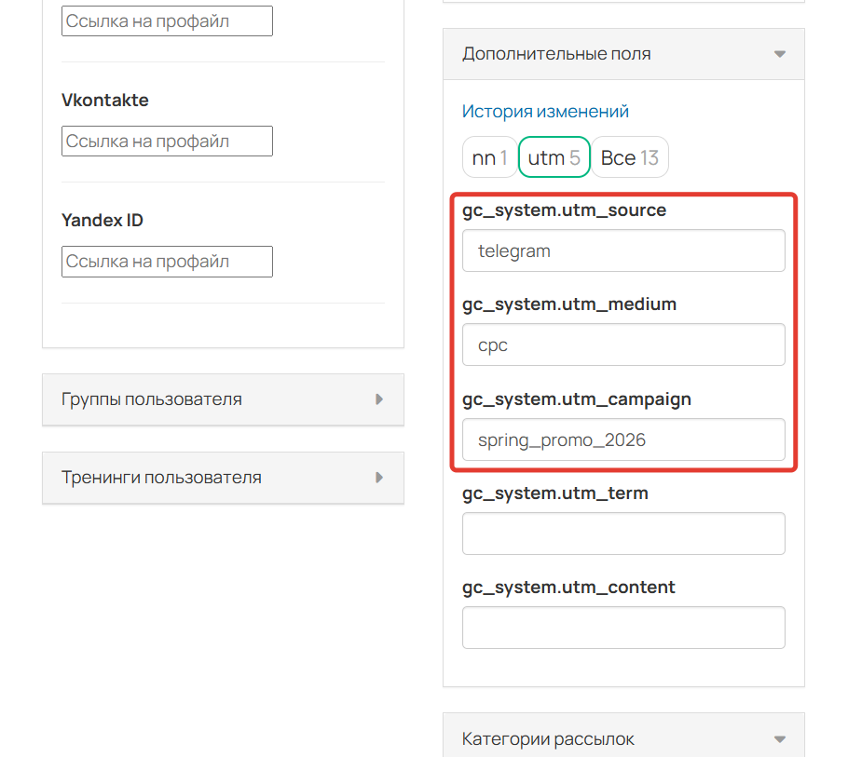Click the gc_system.utm_medium field showing cpc

tap(623, 345)
